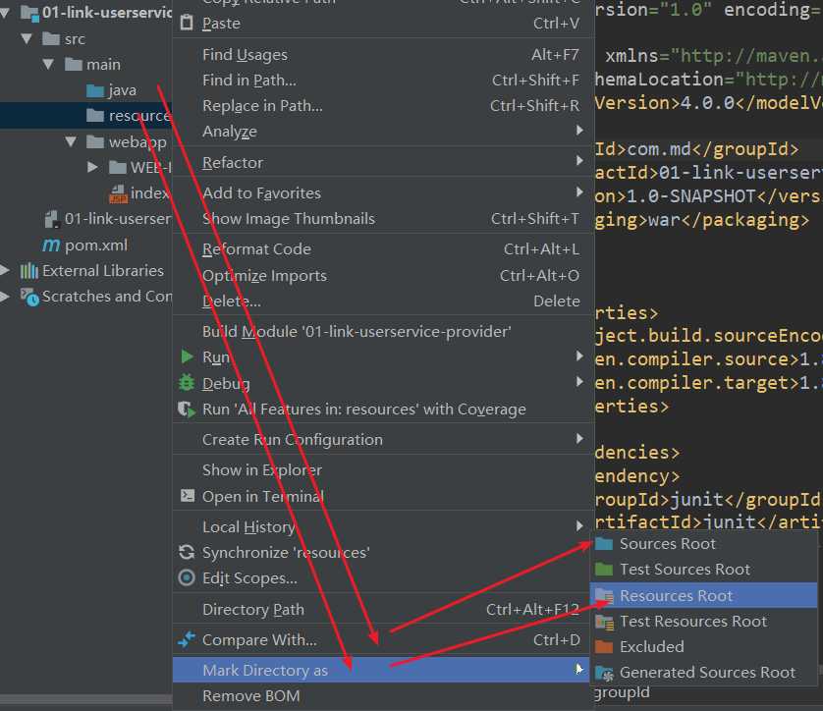Click the Test Resources Root folder icon
This screenshot has width=823, height=711.
click(605, 622)
